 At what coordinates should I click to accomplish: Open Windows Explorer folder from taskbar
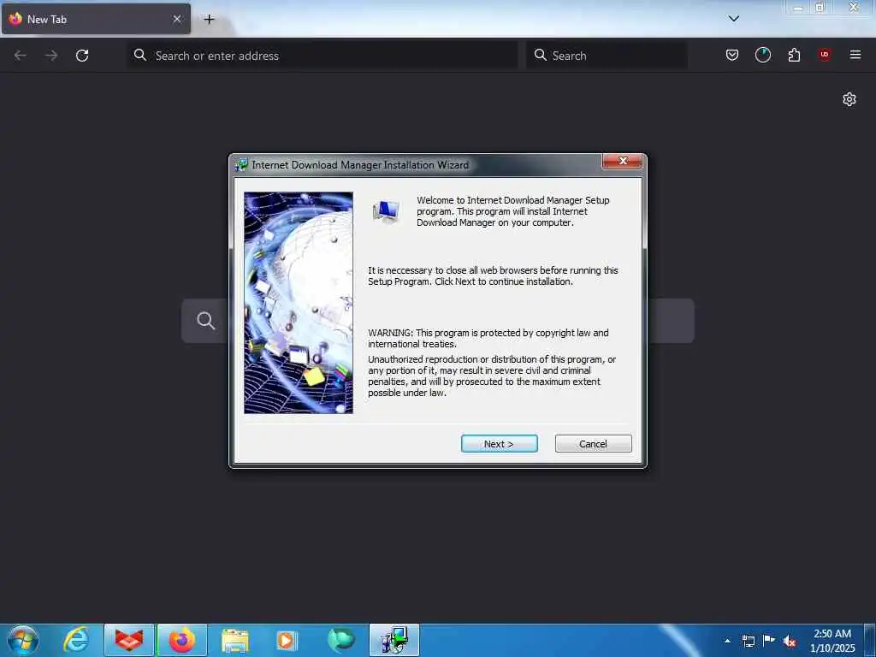(235, 640)
